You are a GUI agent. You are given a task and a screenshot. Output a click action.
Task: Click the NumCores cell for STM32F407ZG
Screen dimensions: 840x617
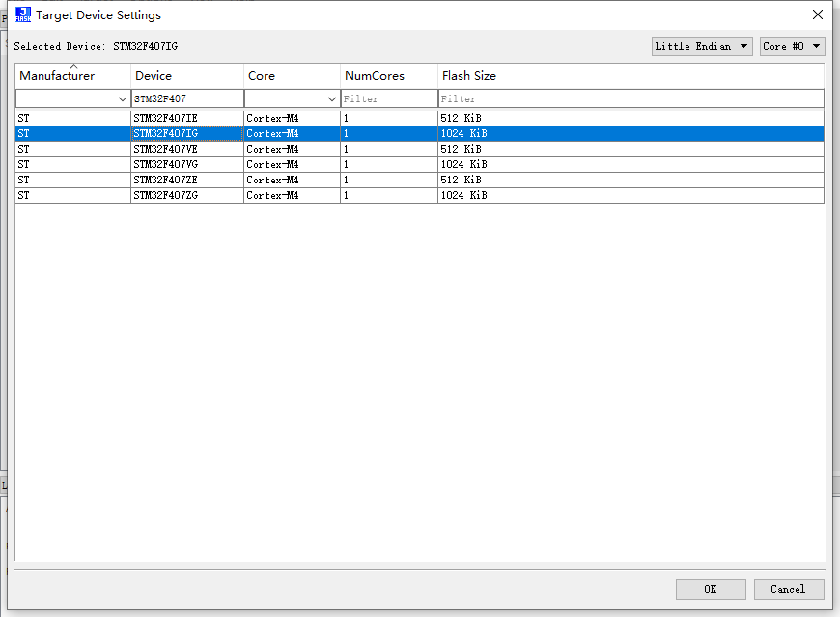(x=389, y=195)
